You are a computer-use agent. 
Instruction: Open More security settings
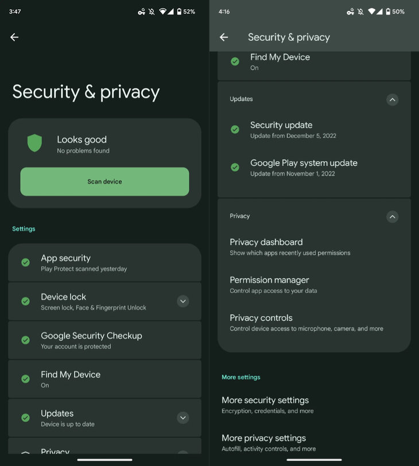[x=314, y=405]
